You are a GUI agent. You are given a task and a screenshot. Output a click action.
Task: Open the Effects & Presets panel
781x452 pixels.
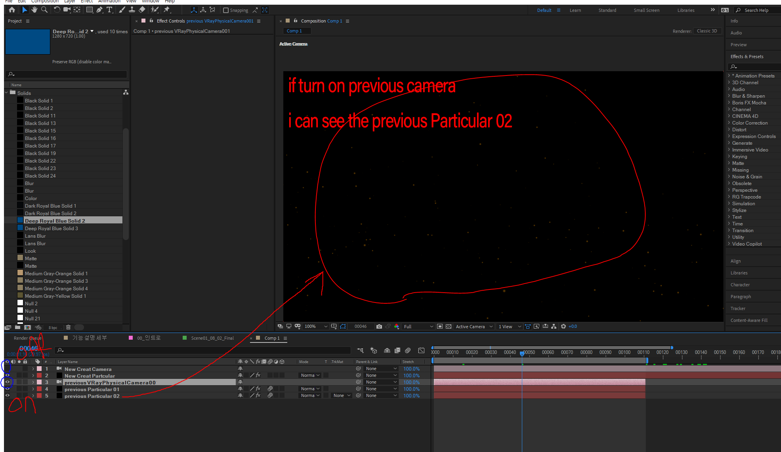click(747, 56)
